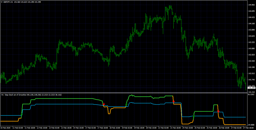Viewport: 256px width, 130px height.
Task: Click the 143.625 price scale label
Action: (x=252, y=36)
